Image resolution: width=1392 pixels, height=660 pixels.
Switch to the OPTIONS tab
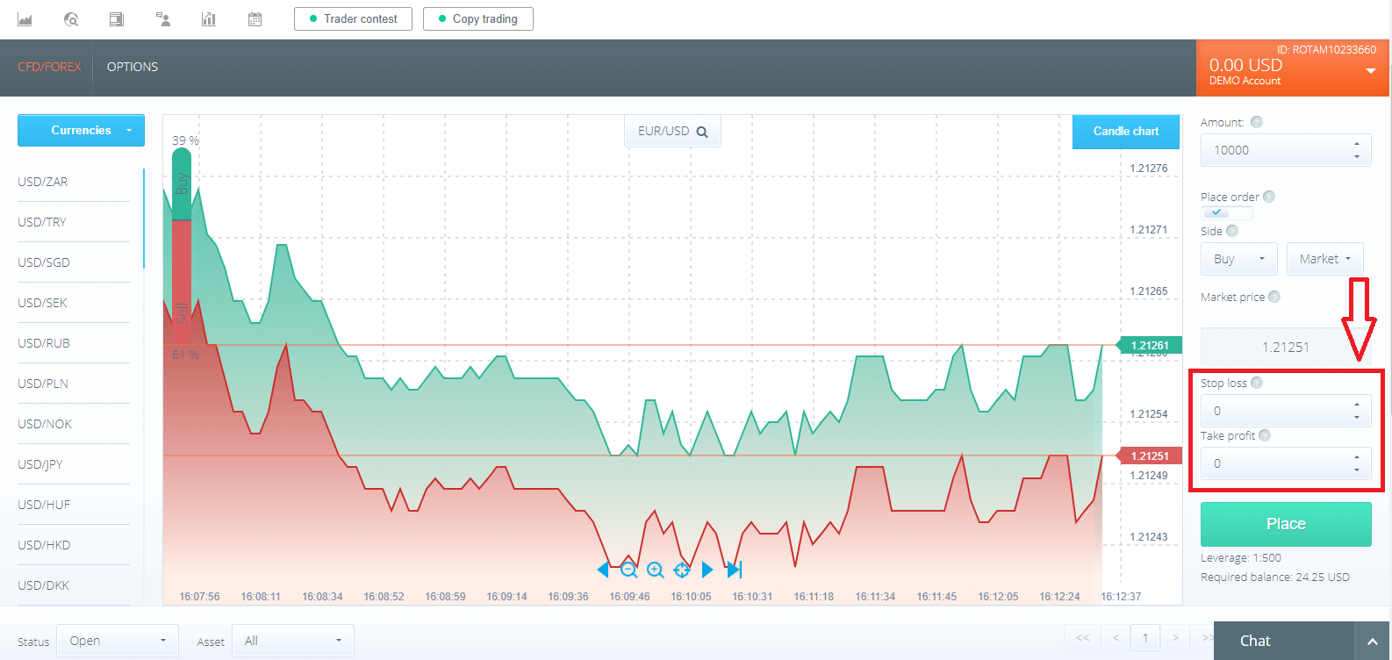133,67
